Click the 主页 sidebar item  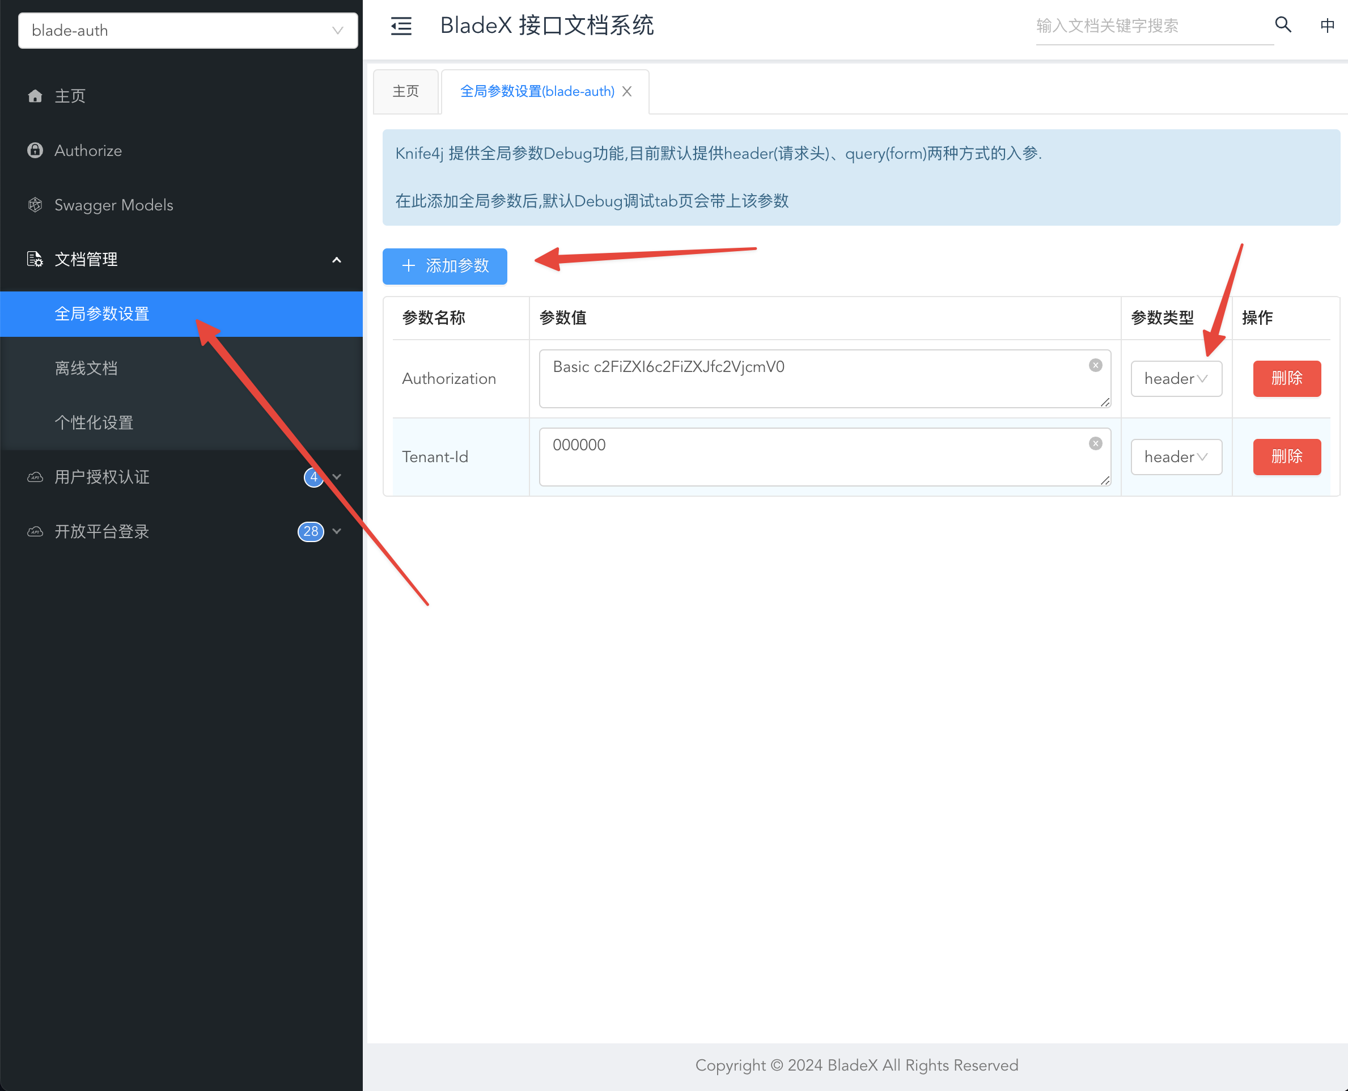point(181,96)
